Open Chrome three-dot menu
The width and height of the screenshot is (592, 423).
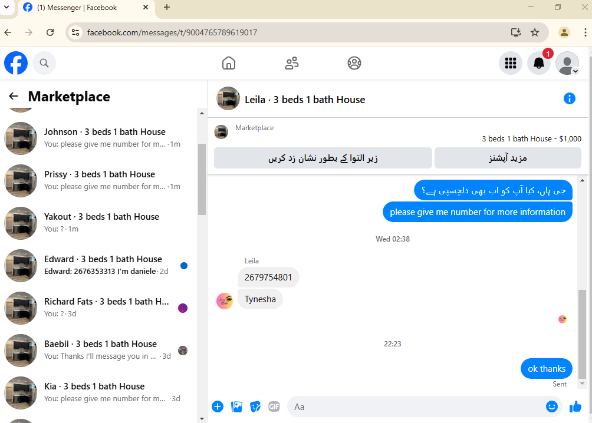585,32
